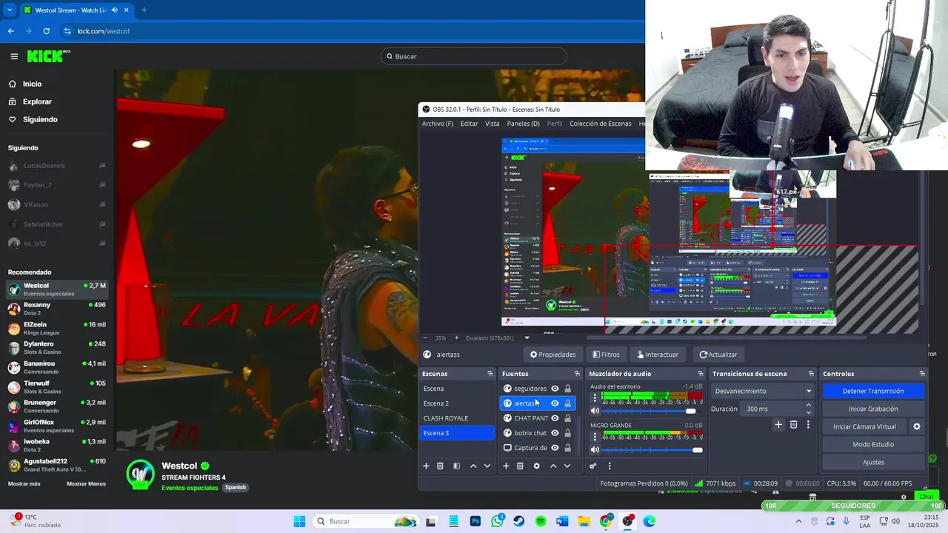Image resolution: width=948 pixels, height=533 pixels.
Task: Open OBS Paneles menu
Action: point(523,124)
